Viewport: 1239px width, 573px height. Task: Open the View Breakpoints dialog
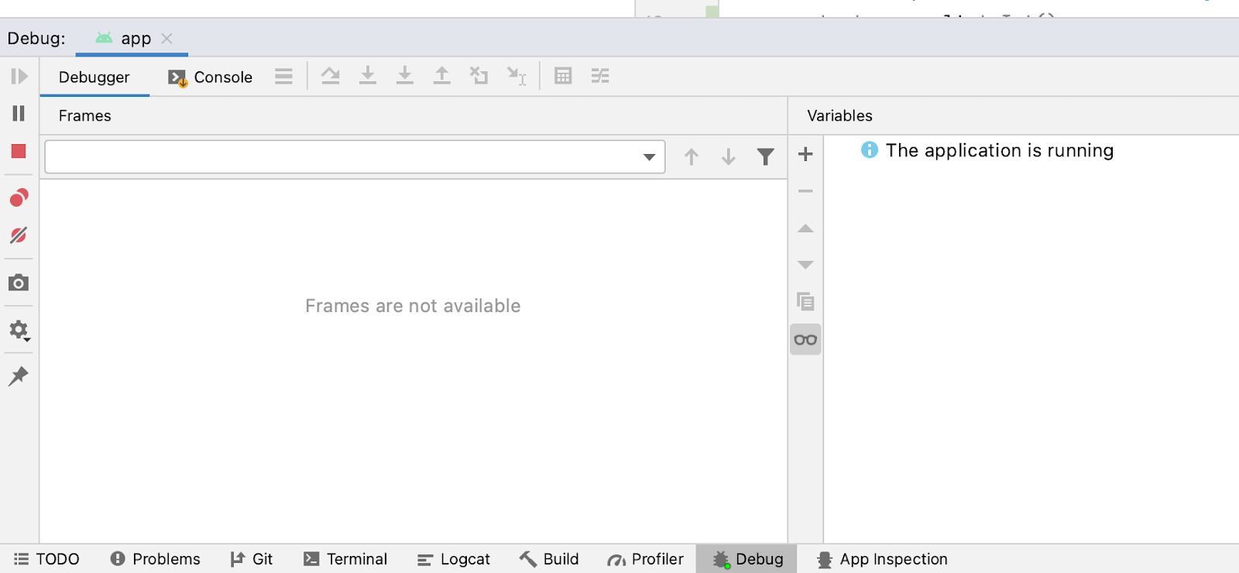click(19, 198)
